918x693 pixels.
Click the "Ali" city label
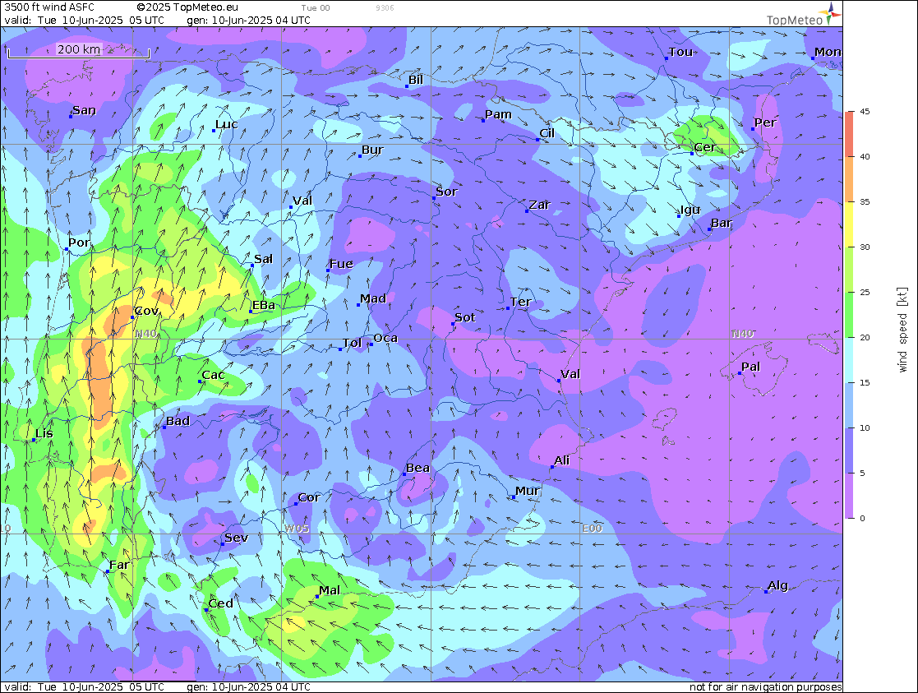561,460
